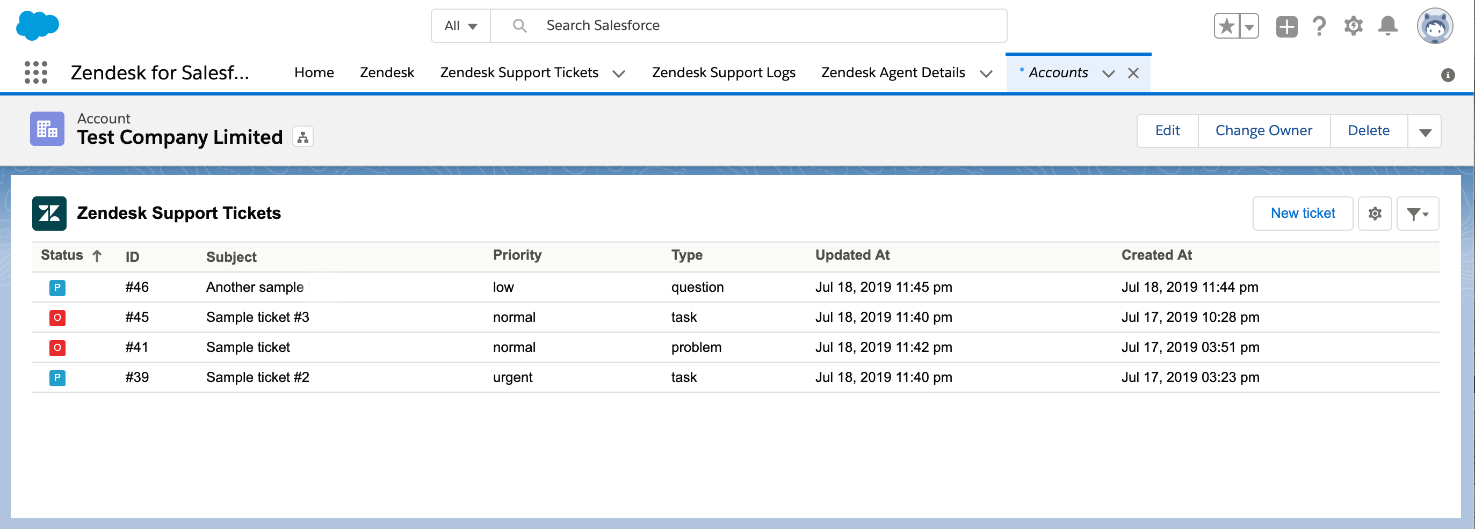Click the Edit button

coord(1167,131)
